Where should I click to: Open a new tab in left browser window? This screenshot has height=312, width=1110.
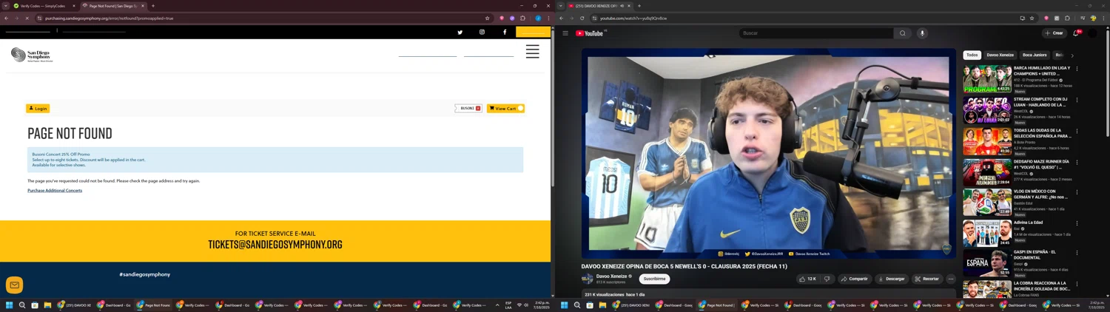coord(153,6)
